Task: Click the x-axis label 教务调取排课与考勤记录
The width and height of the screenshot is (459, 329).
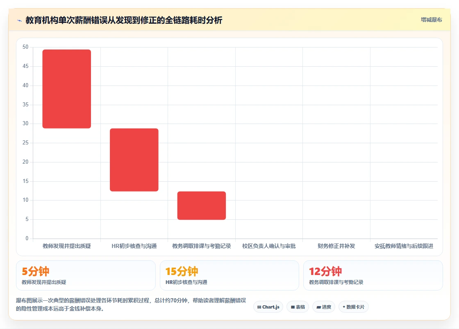Action: point(202,246)
